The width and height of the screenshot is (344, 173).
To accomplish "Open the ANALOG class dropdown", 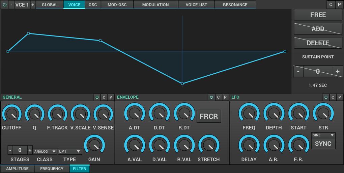I will [x=45, y=151].
